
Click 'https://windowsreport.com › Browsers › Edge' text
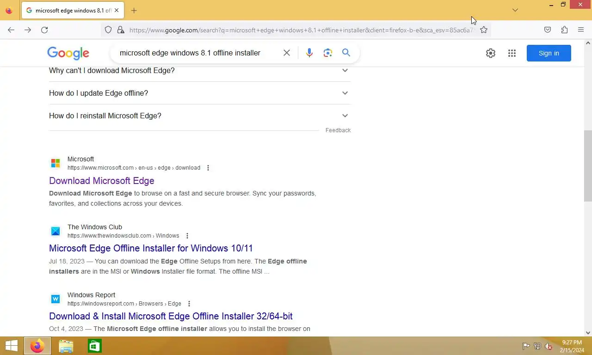[x=124, y=304]
